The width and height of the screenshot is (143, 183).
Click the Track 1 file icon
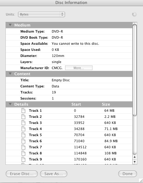tap(23, 111)
